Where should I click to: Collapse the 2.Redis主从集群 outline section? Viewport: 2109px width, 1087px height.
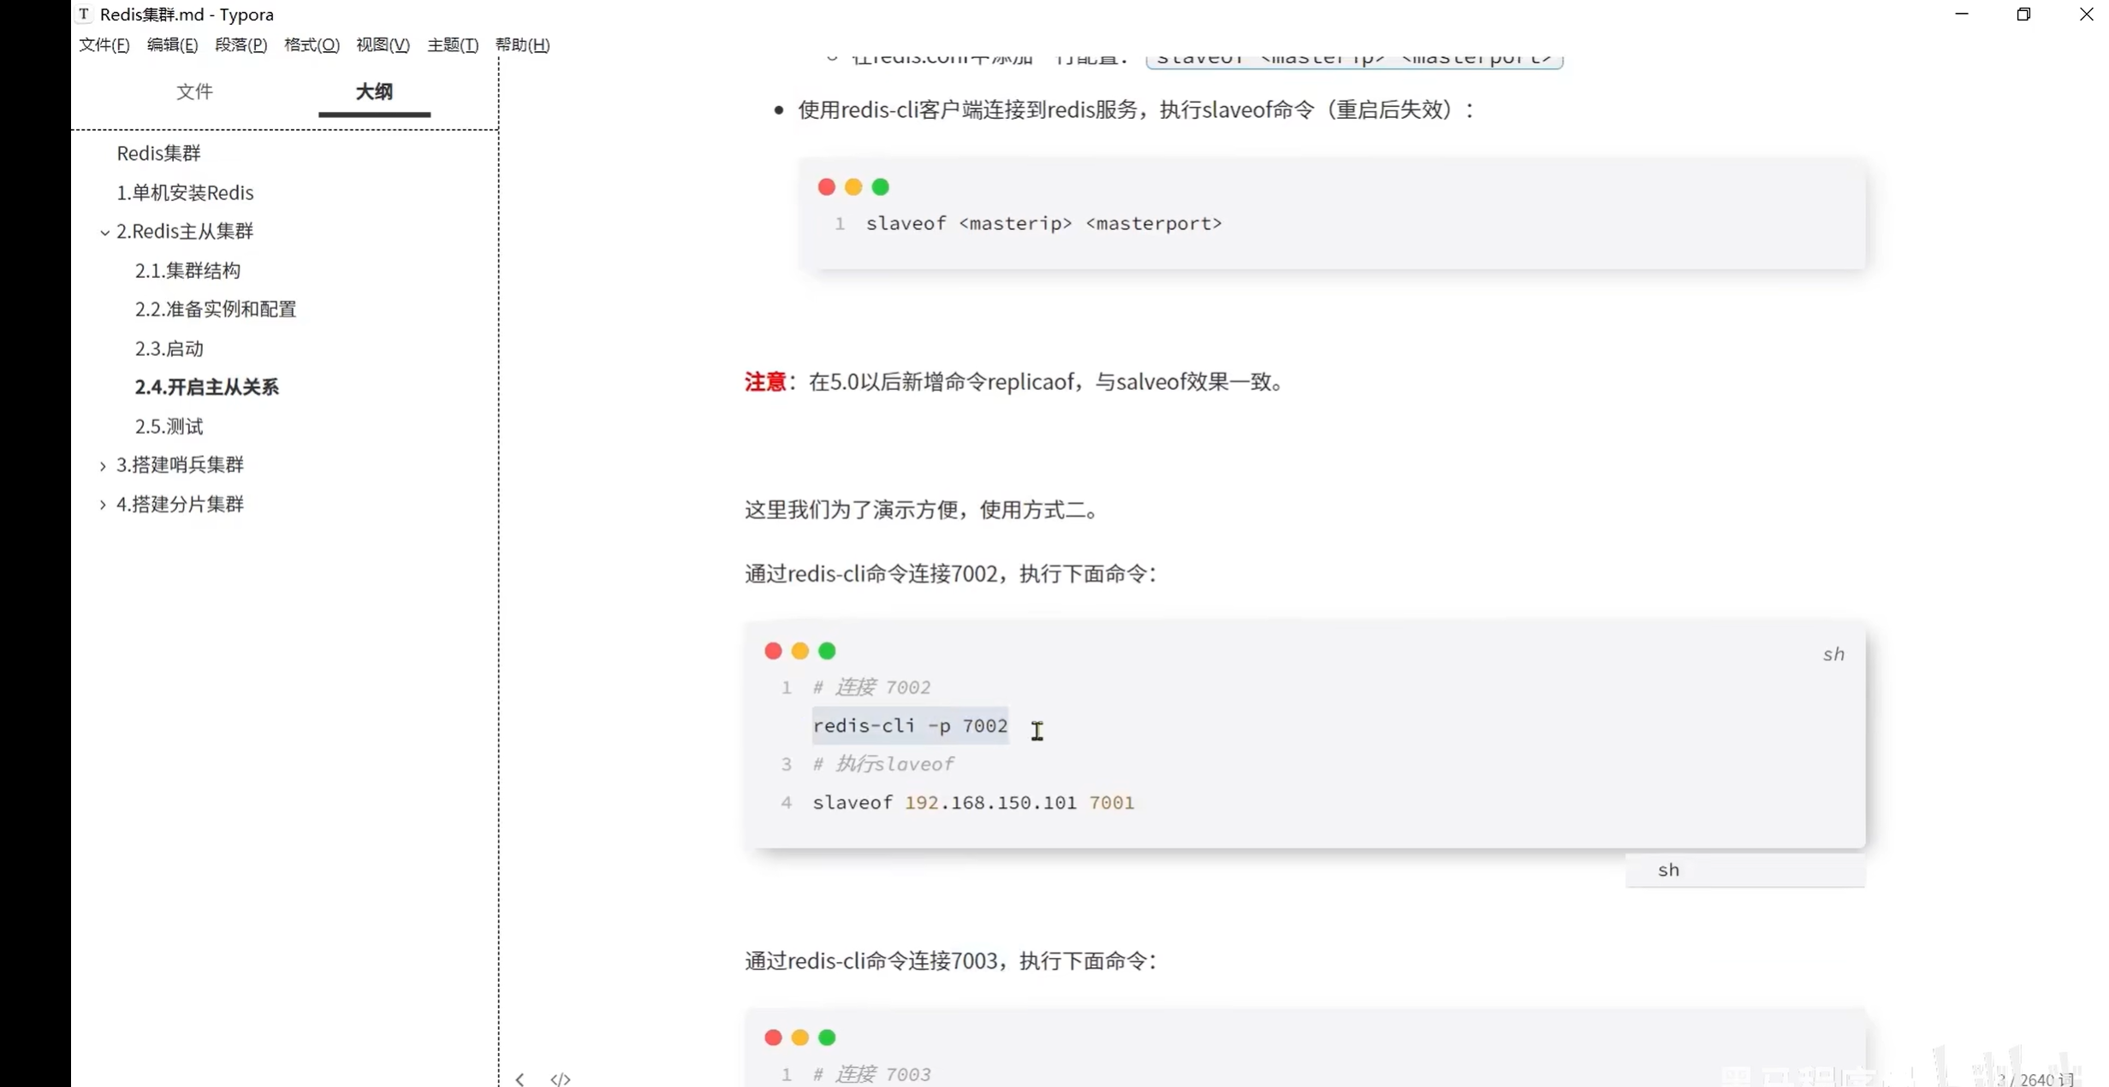[x=104, y=232]
